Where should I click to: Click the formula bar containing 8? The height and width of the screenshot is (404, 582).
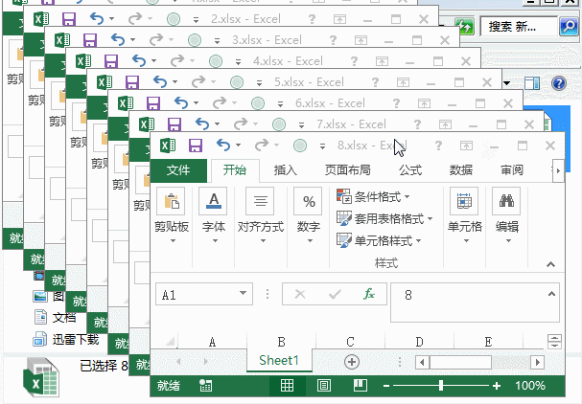(x=469, y=302)
